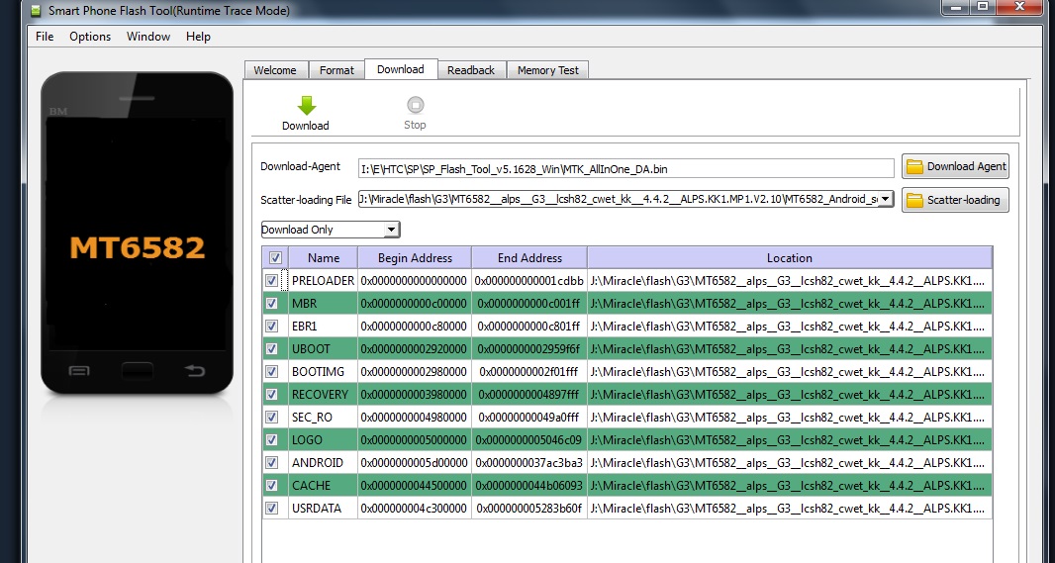Click the CACHE location path cell
The height and width of the screenshot is (563, 1055).
(x=789, y=485)
